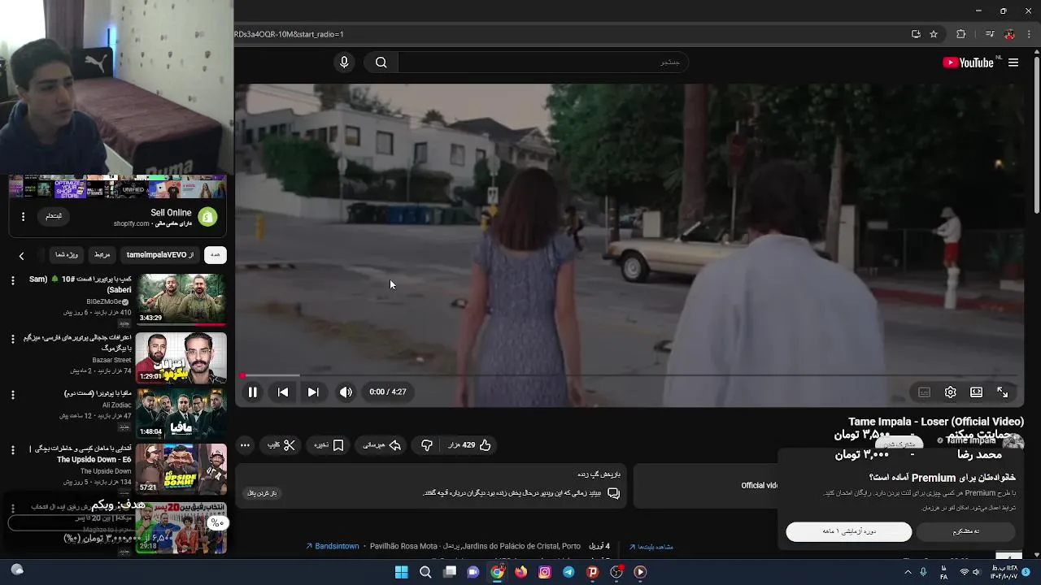Click the install/cast icon in address bar
Viewport: 1041px width, 585px height.
(x=916, y=34)
